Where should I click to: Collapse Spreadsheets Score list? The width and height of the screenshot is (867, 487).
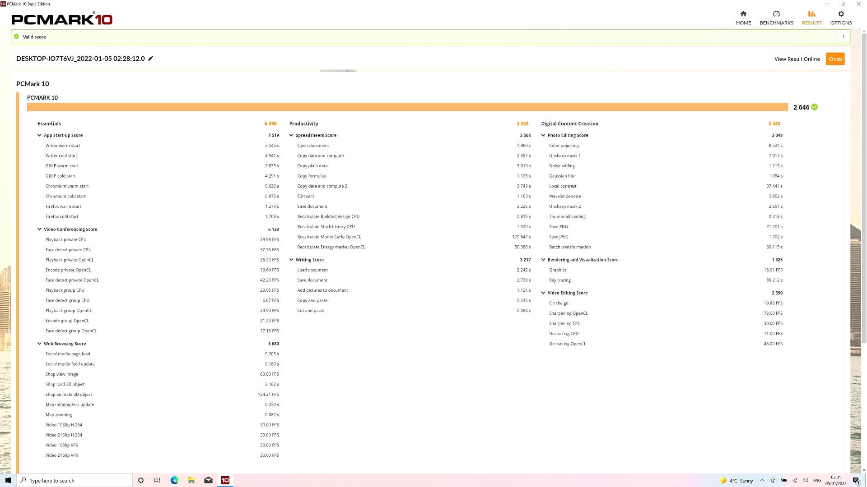click(291, 135)
